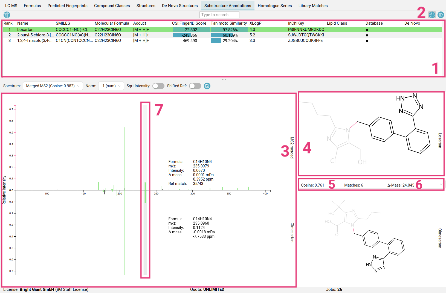Select the Losartan candidate row
The height and width of the screenshot is (293, 446).
point(222,30)
